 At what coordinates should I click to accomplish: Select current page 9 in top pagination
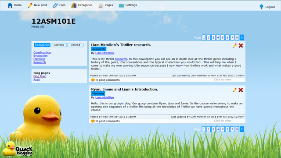241,37
